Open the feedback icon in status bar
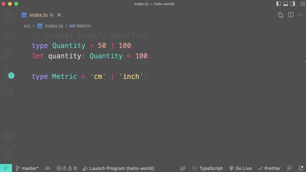The image size is (306, 172). (289, 168)
